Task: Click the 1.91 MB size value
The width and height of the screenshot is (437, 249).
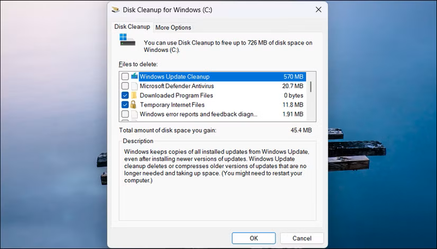Action: 293,114
